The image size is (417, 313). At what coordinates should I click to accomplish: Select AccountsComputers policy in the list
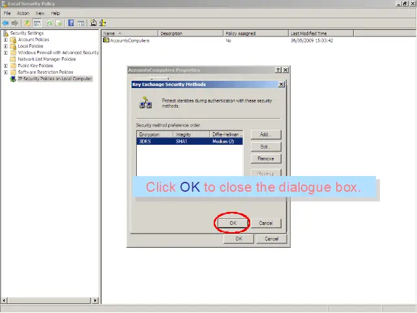tap(129, 40)
